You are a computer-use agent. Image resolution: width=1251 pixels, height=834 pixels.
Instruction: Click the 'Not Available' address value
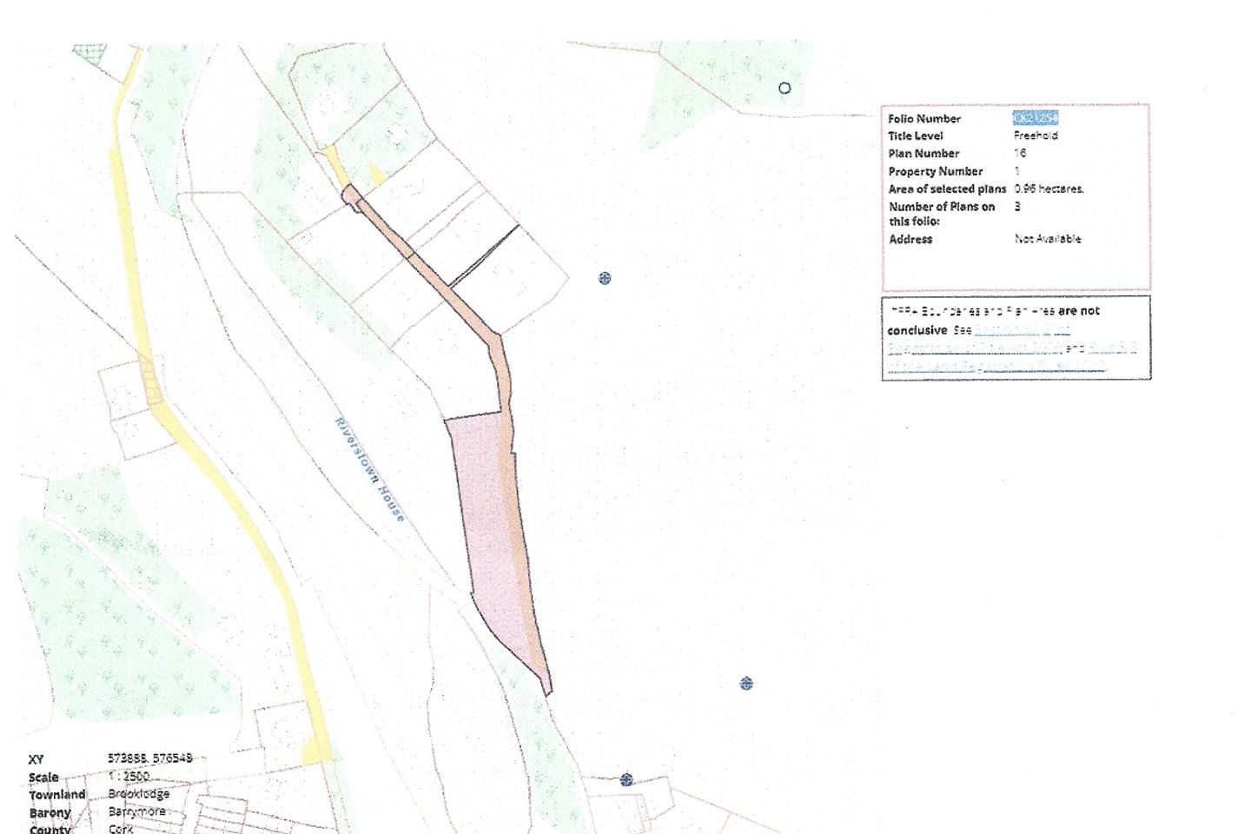click(x=1048, y=239)
